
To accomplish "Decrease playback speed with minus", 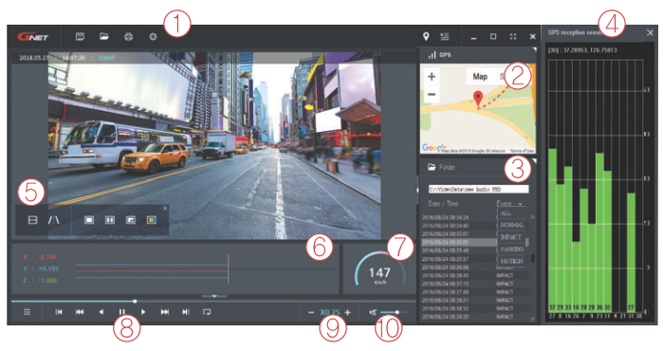I will tap(311, 312).
